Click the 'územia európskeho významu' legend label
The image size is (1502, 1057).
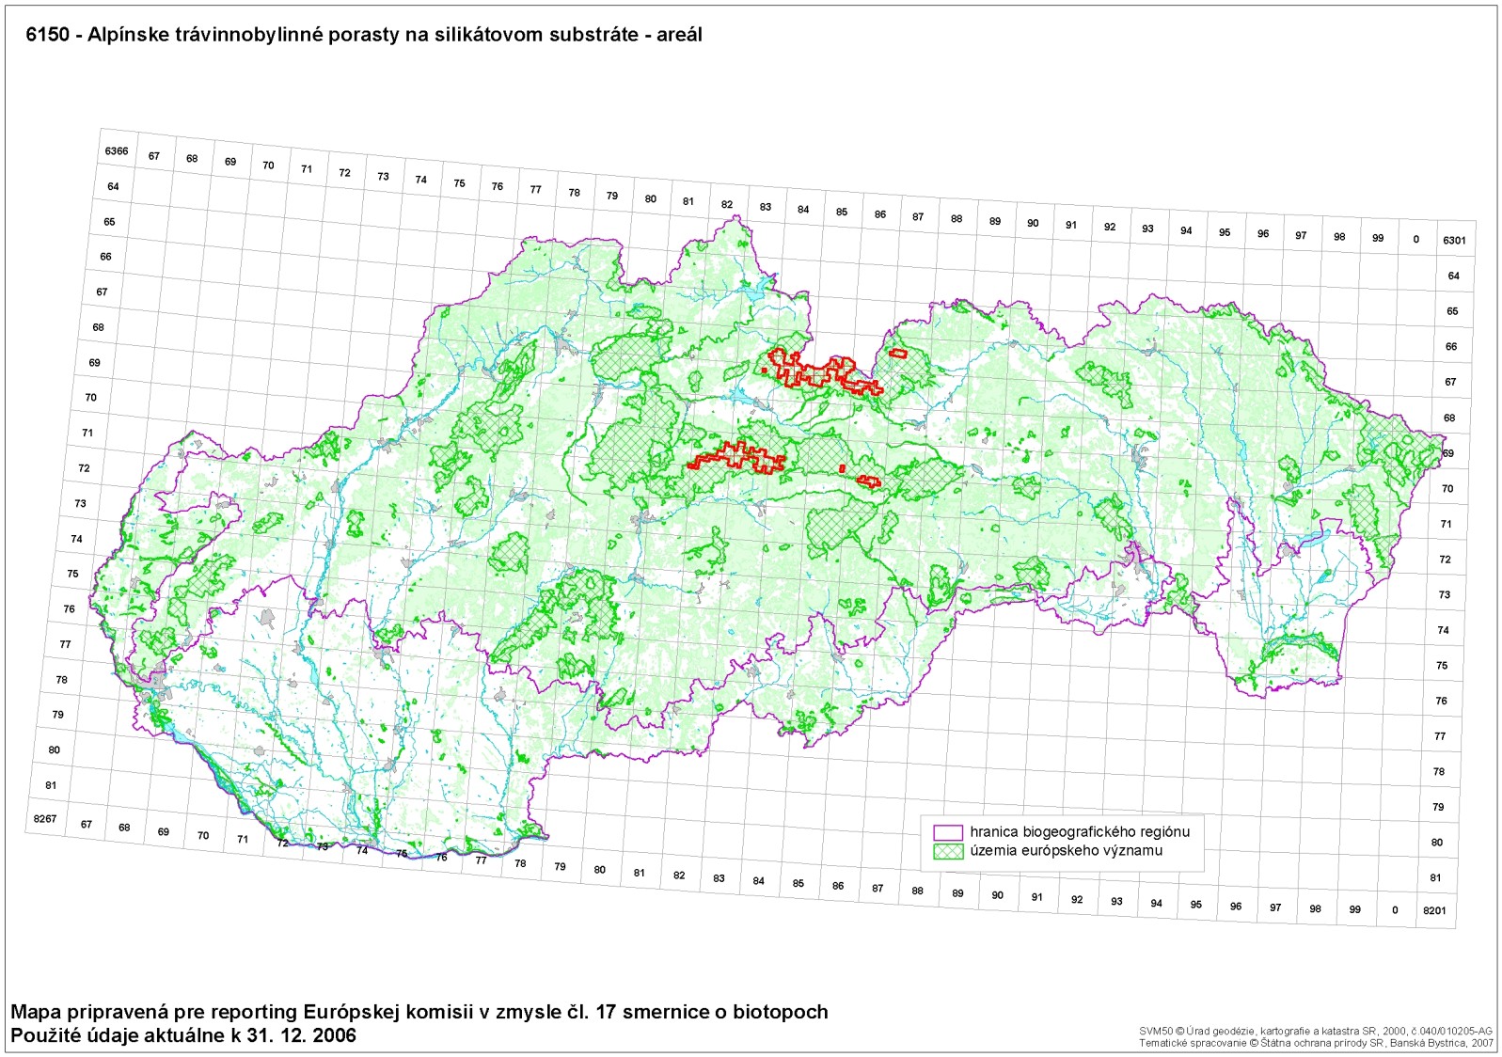[x=1066, y=851]
